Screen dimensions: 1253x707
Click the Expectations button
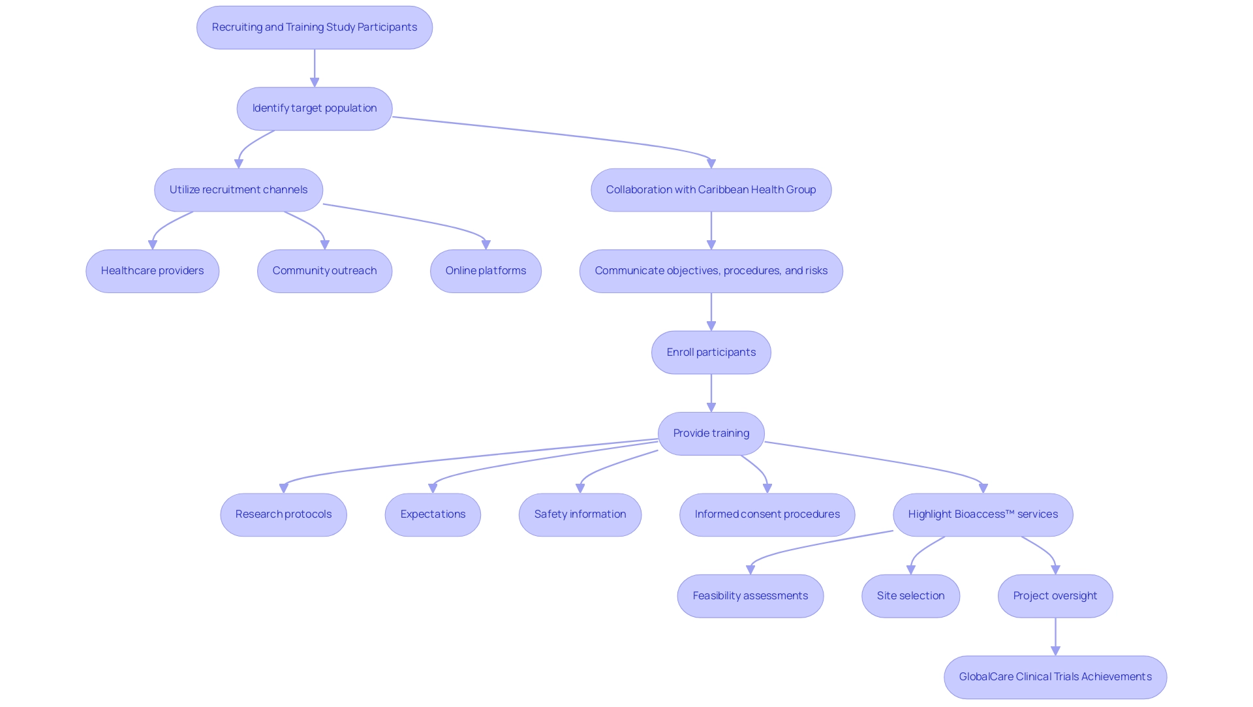tap(433, 514)
